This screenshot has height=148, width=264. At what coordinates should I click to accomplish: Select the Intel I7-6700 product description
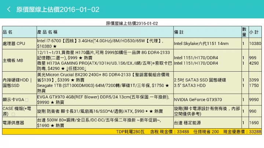[100, 43]
